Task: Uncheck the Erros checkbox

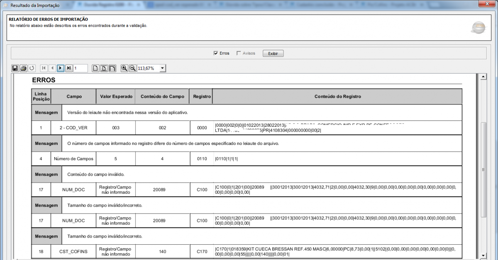Action: 215,53
